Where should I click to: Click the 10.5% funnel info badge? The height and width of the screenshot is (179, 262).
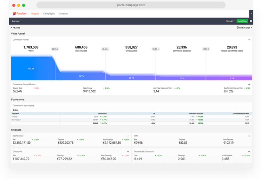pyautogui.click(x=205, y=49)
